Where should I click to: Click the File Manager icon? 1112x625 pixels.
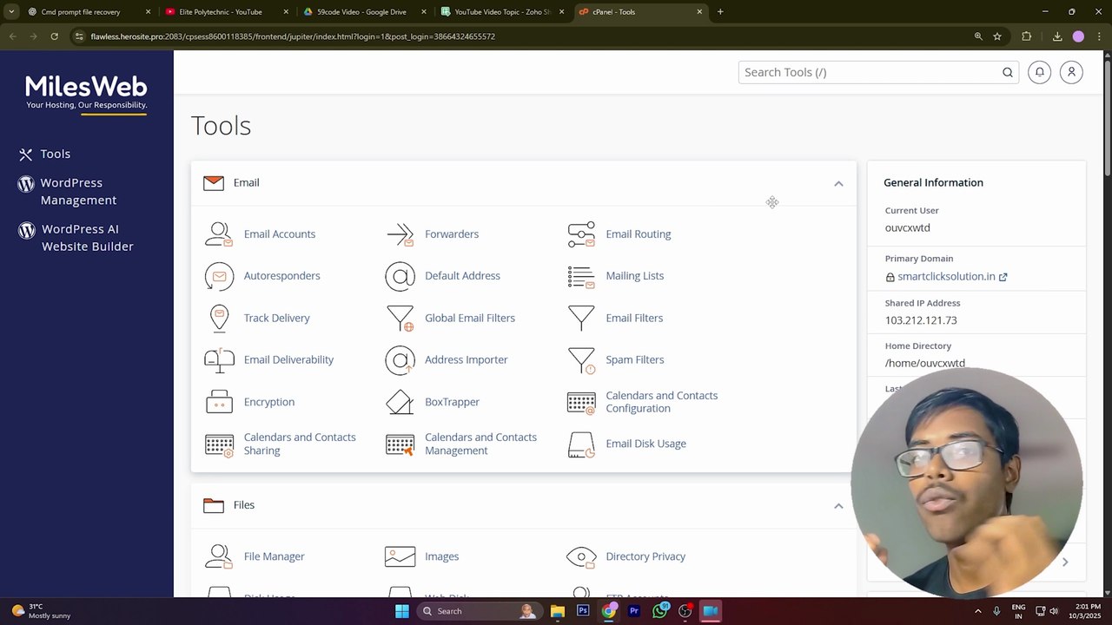[x=219, y=556]
